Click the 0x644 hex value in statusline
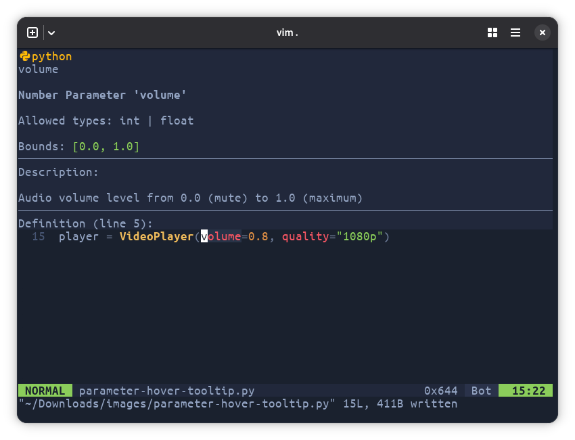This screenshot has width=575, height=440. 441,391
